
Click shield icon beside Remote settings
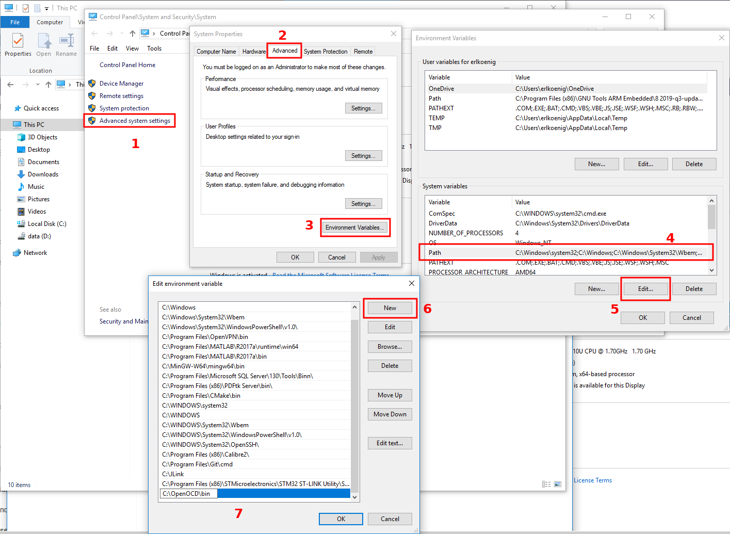(x=92, y=96)
